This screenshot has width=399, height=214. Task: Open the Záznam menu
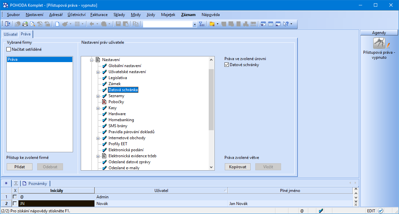(188, 15)
